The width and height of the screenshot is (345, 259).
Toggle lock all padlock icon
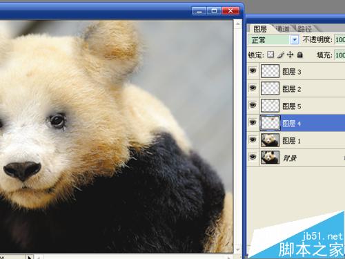pyautogui.click(x=299, y=55)
